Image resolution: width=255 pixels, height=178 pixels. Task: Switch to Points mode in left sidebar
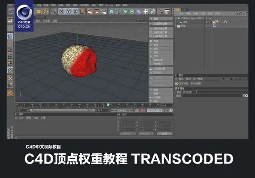pos(10,50)
